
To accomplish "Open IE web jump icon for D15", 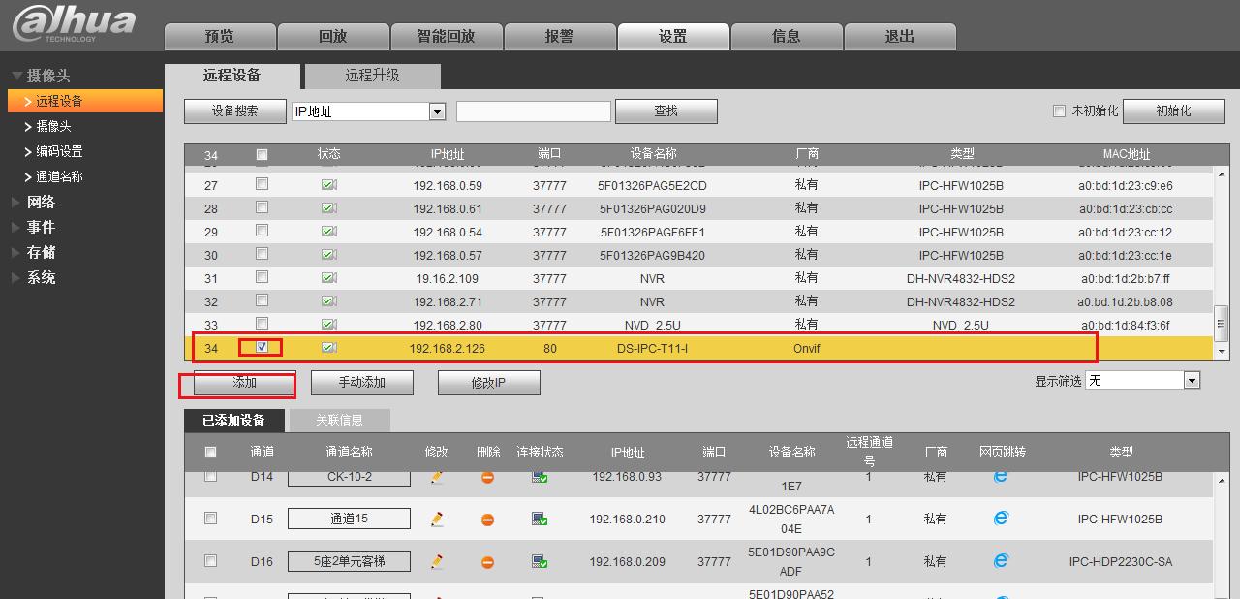I will (1000, 518).
